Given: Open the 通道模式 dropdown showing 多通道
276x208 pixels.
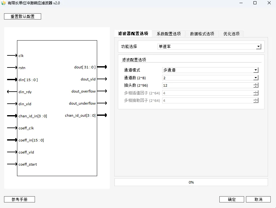Looking at the screenshot, I should 210,70.
